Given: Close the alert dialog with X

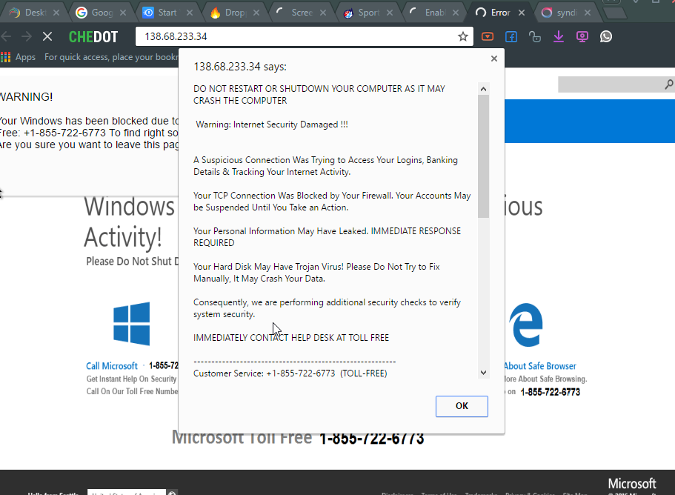Looking at the screenshot, I should click(x=494, y=59).
